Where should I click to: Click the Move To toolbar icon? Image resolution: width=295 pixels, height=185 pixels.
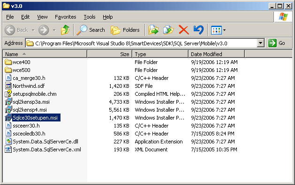click(153, 30)
